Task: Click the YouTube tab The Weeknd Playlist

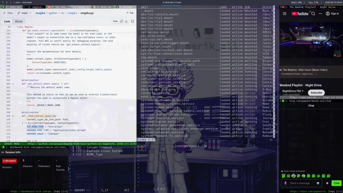Action: [311, 7]
